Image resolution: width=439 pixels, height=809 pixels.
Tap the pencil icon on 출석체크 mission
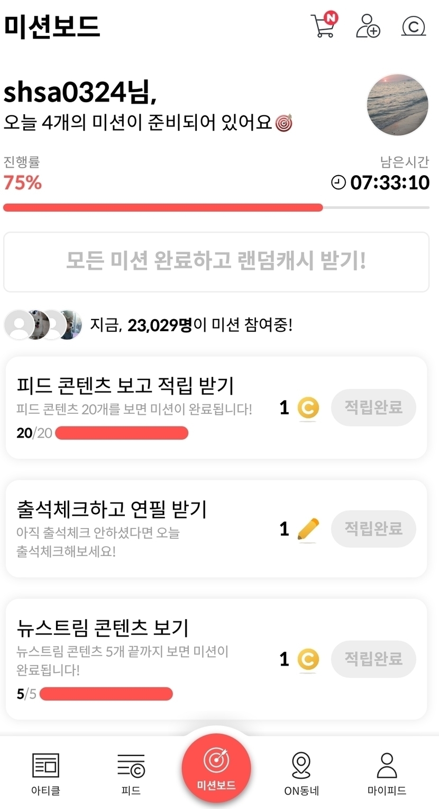(308, 529)
